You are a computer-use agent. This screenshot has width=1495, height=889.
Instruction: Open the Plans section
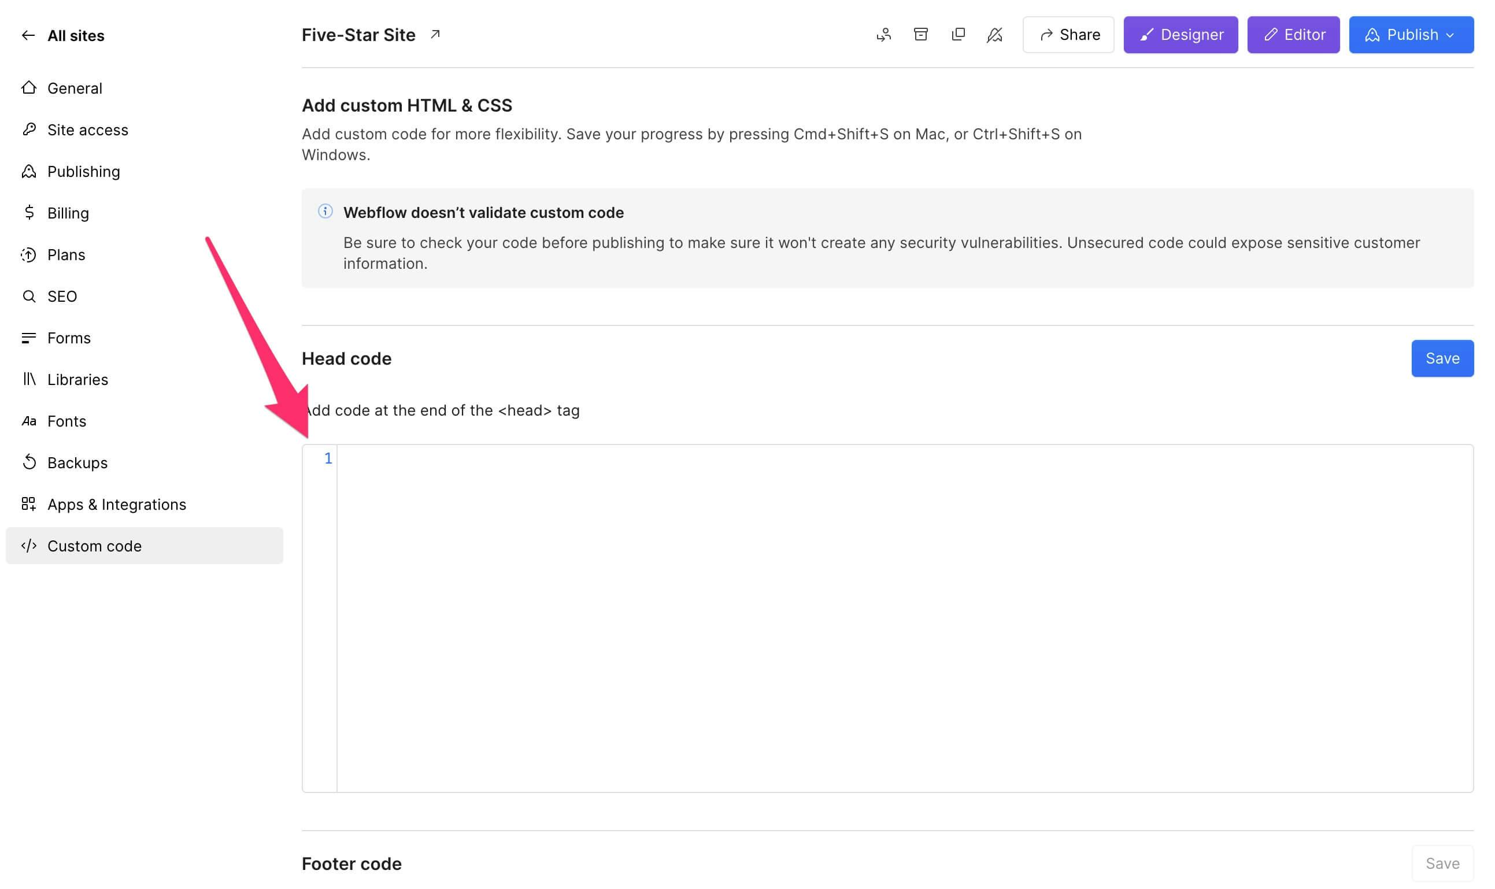[x=144, y=254]
